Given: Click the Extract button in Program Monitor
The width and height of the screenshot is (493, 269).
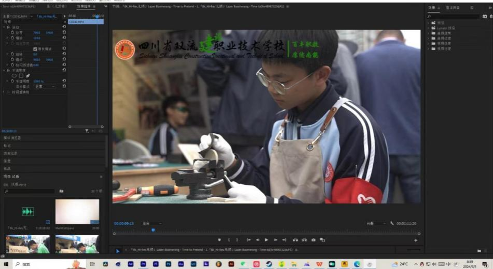Looking at the screenshot, I should point(304,240).
